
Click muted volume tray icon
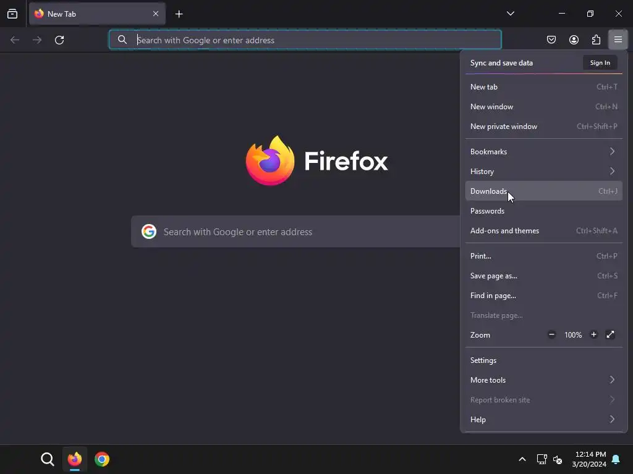click(558, 459)
